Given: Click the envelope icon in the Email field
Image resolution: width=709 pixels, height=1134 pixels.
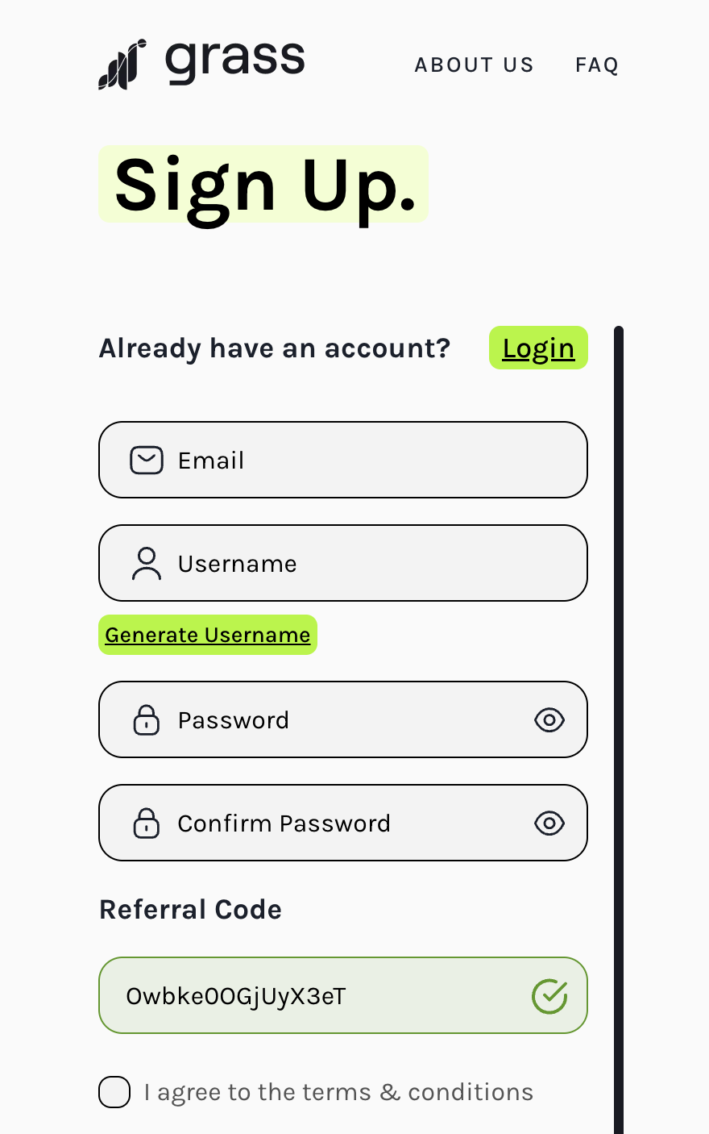Looking at the screenshot, I should pos(147,460).
